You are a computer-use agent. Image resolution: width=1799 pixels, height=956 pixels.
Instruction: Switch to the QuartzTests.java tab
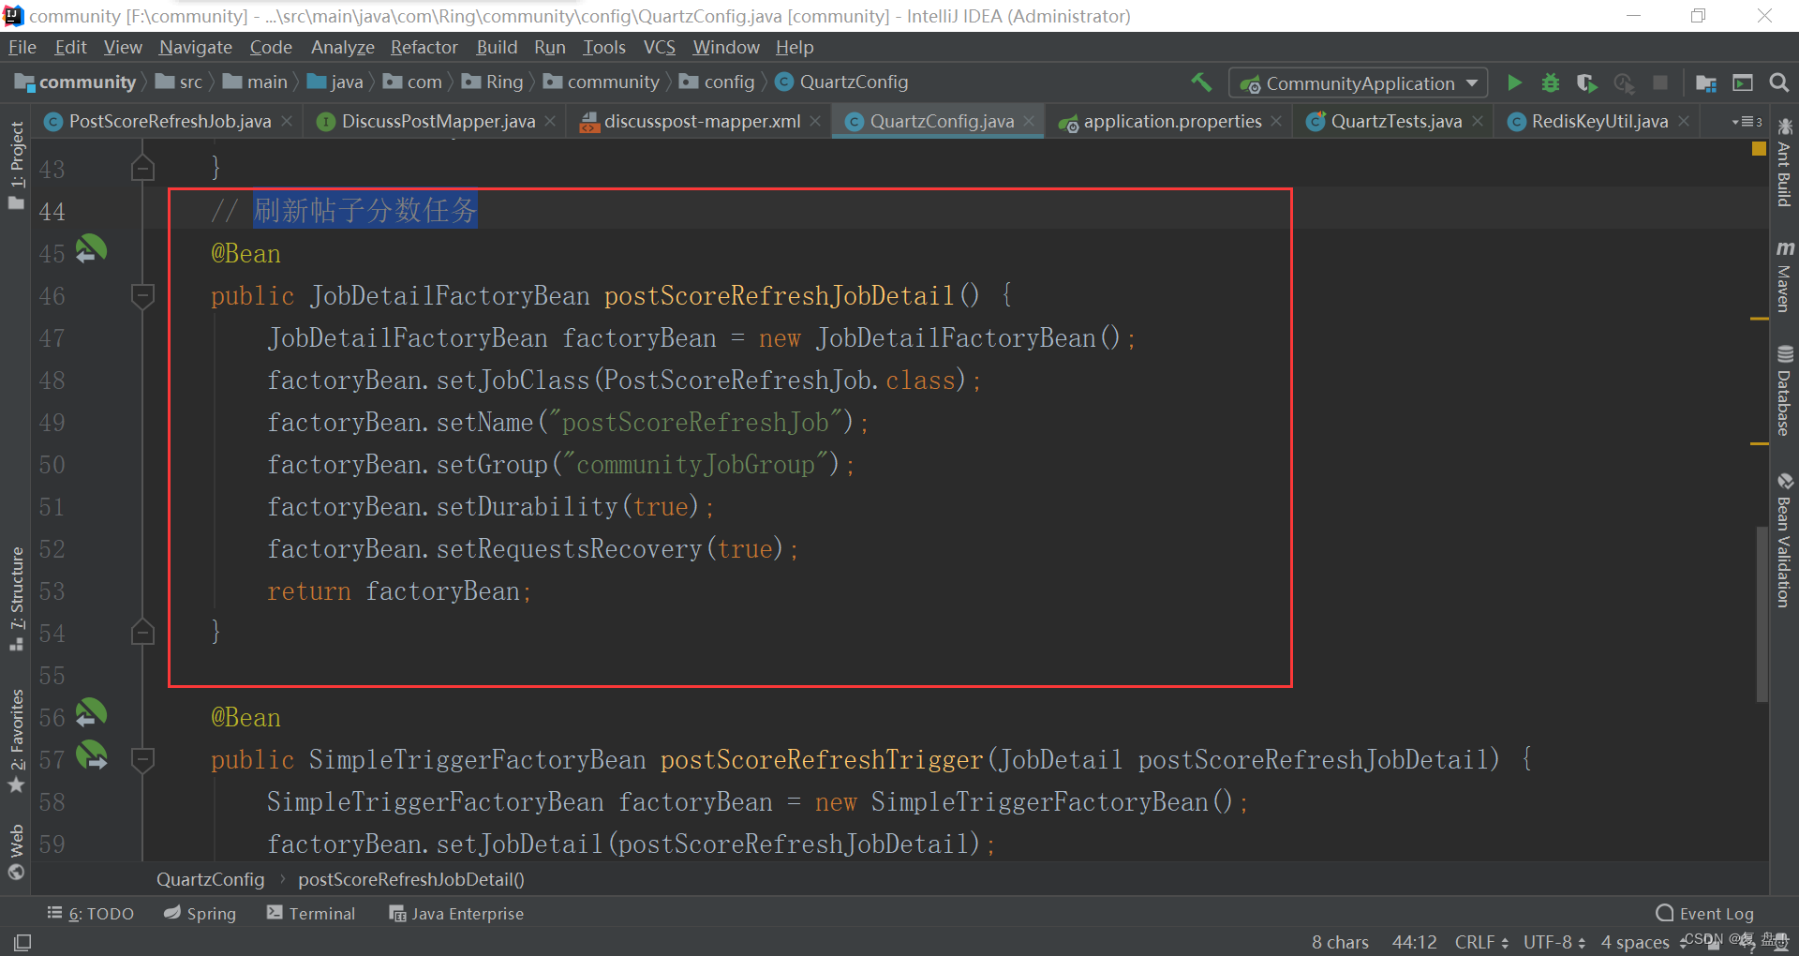[1395, 121]
